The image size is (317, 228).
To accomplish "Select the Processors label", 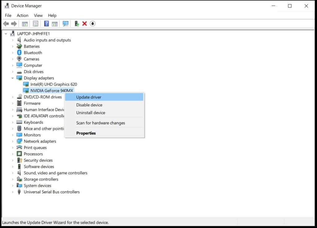I will pos(33,154).
